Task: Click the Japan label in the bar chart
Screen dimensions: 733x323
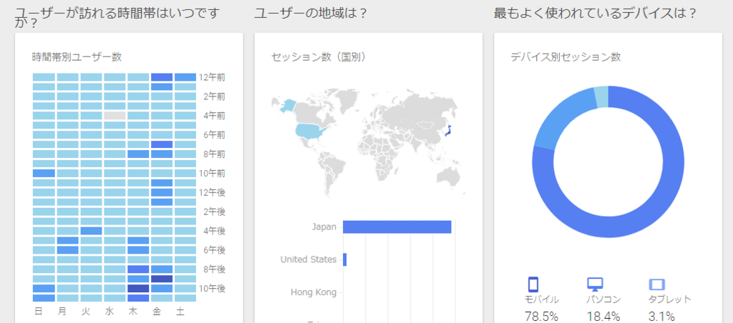Action: point(324,227)
